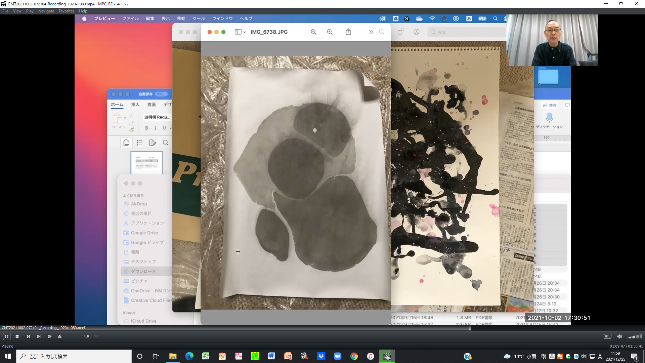This screenshot has height=363, width=645.
Task: Click the eject/open file button
Action: 60,336
